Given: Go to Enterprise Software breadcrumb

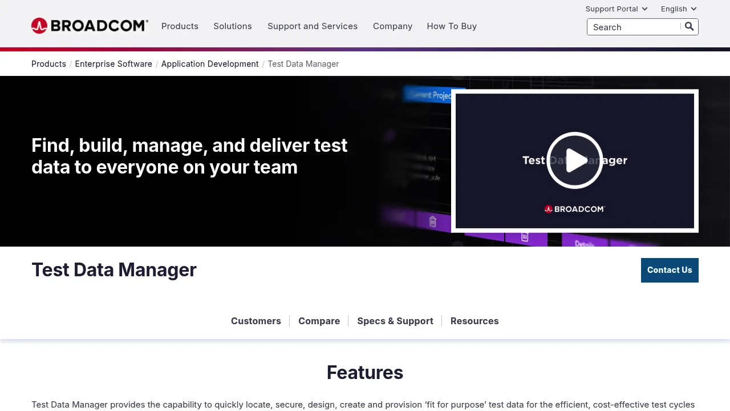Looking at the screenshot, I should click(113, 64).
